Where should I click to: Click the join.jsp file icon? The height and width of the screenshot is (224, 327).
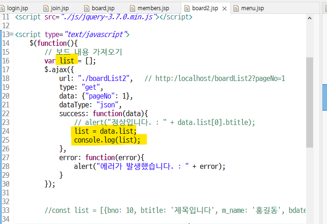click(46, 8)
